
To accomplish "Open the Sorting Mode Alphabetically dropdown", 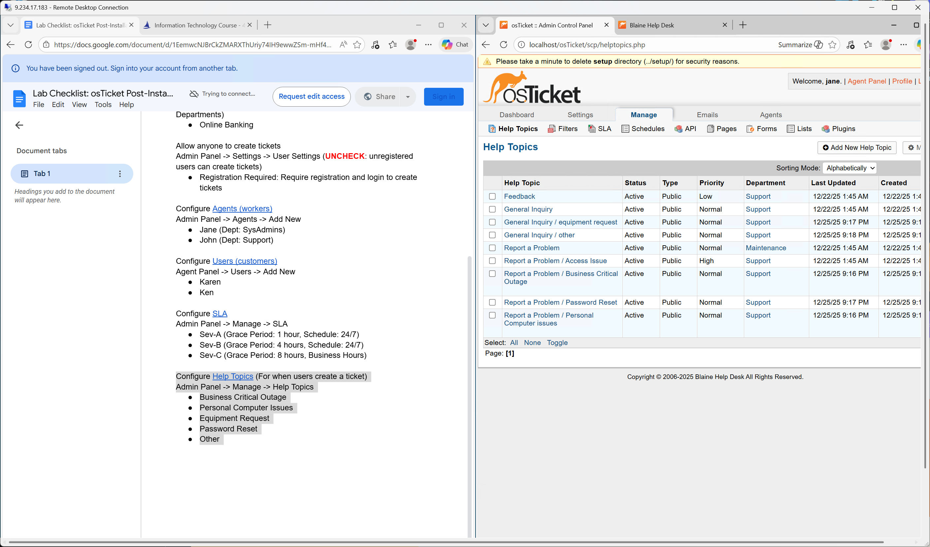I will click(849, 168).
